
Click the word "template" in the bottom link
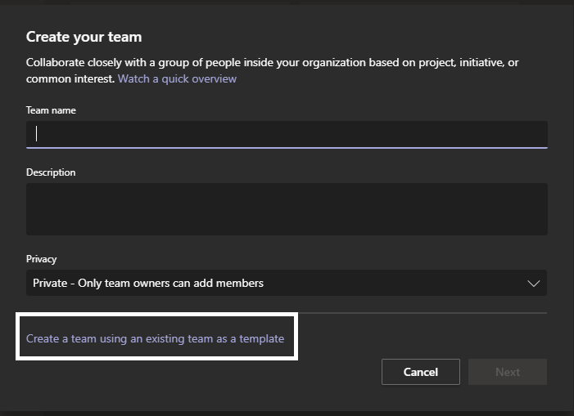point(262,339)
